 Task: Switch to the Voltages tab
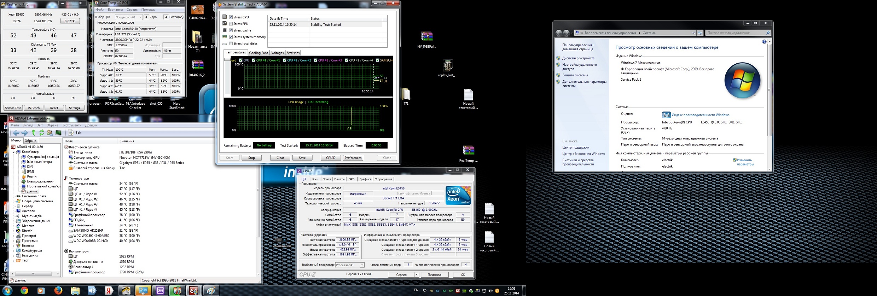coord(277,53)
